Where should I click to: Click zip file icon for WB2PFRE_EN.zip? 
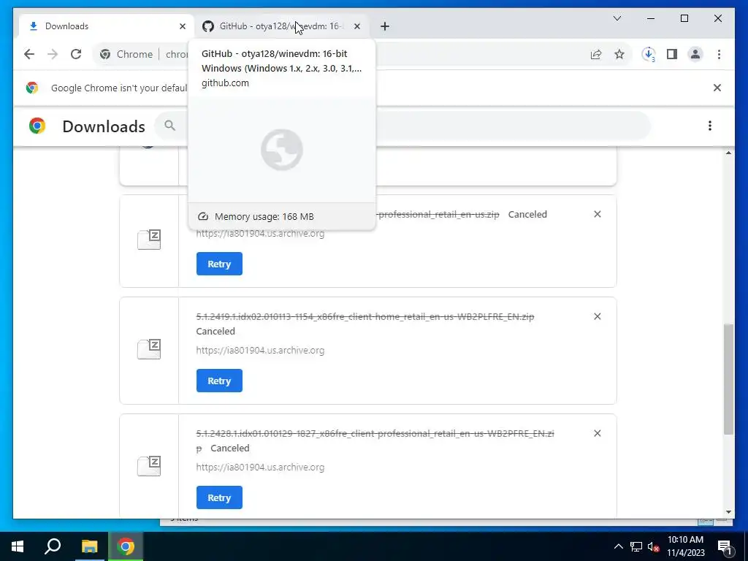click(x=149, y=466)
